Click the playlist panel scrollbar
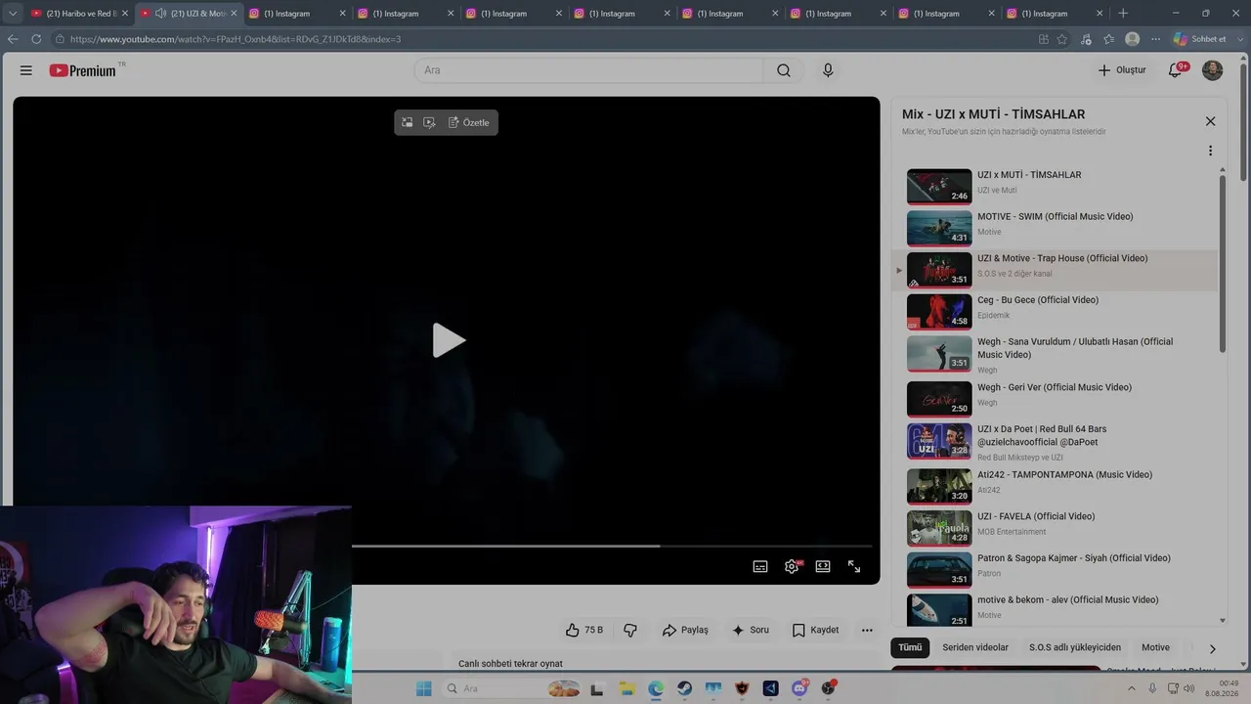The image size is (1251, 704). [1223, 264]
